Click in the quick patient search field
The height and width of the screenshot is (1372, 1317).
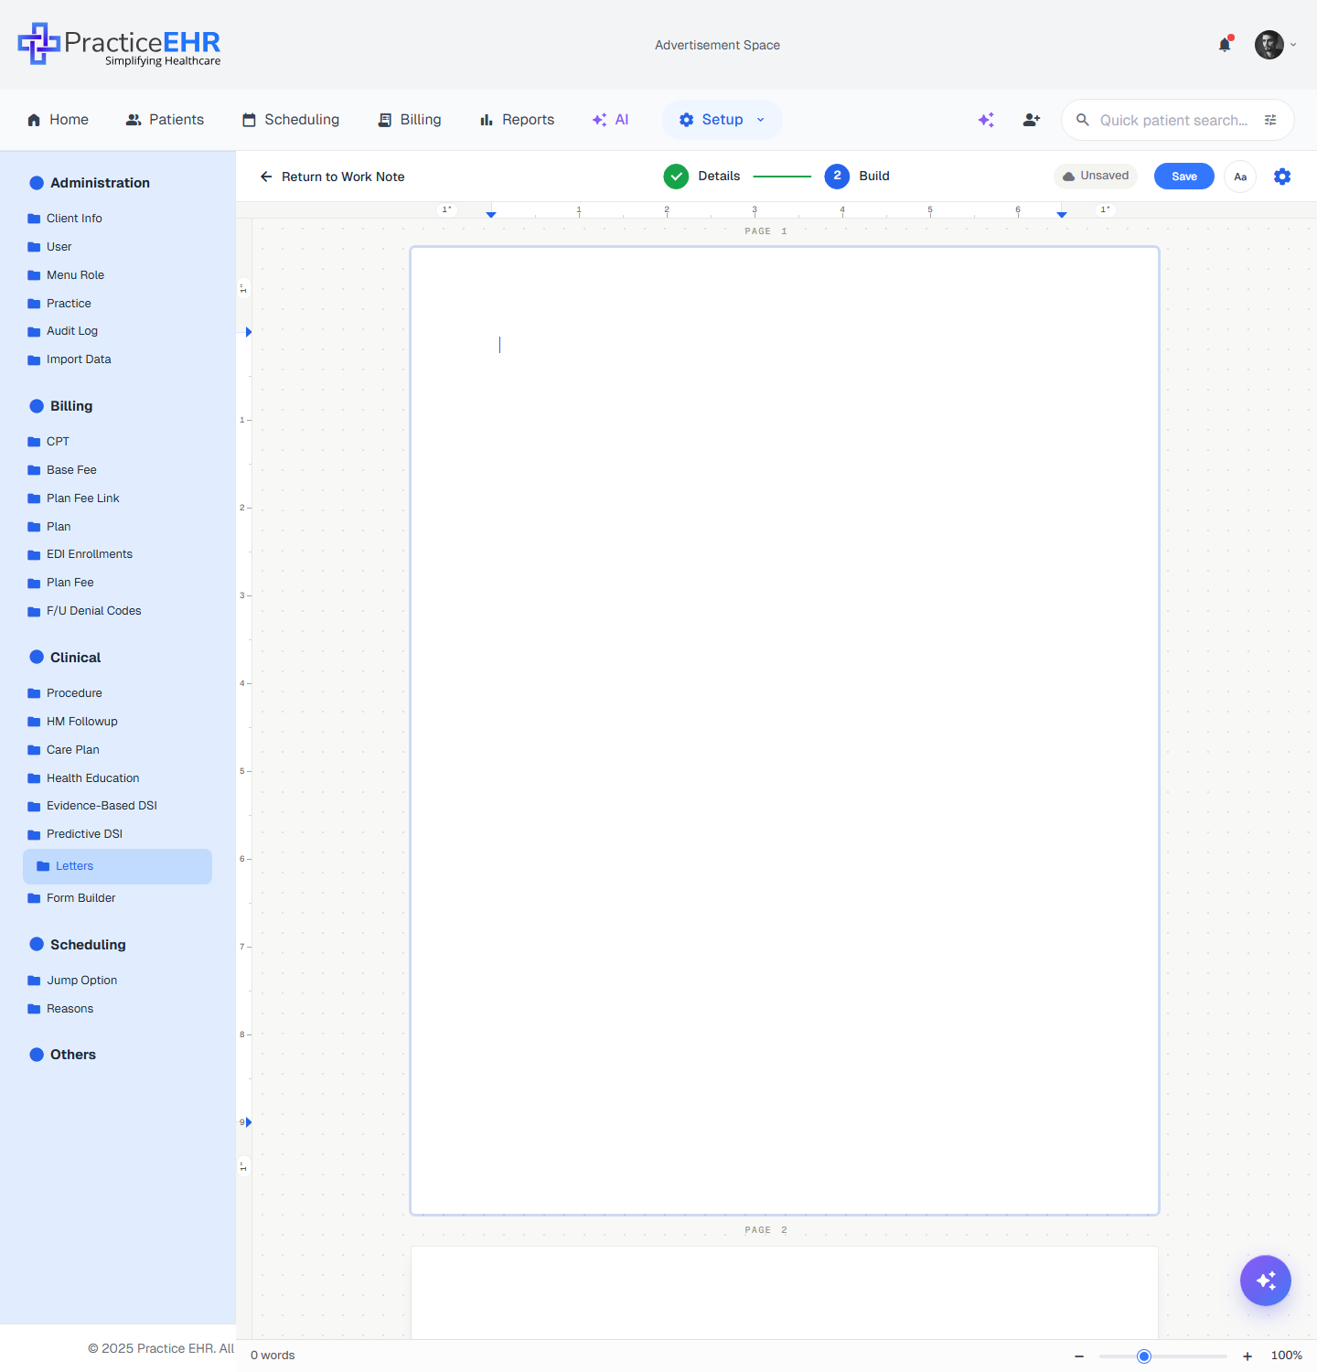[x=1173, y=120]
